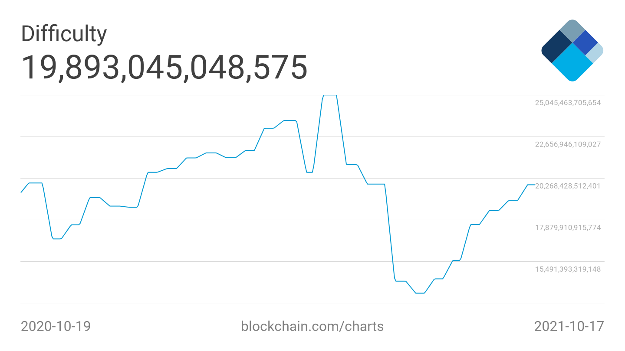The height and width of the screenshot is (351, 625).
Task: Open the blockchain.com/charts link
Action: click(x=312, y=326)
